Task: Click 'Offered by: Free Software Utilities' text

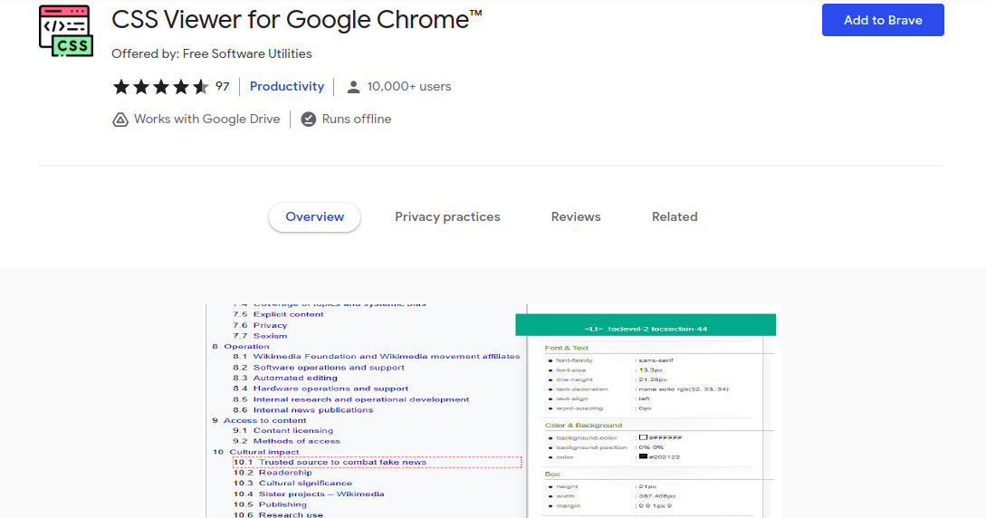Action: pos(211,54)
